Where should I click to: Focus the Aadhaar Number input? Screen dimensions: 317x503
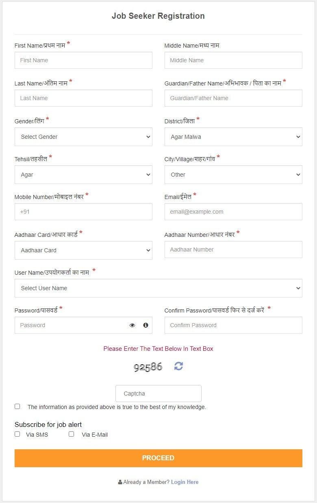233,249
